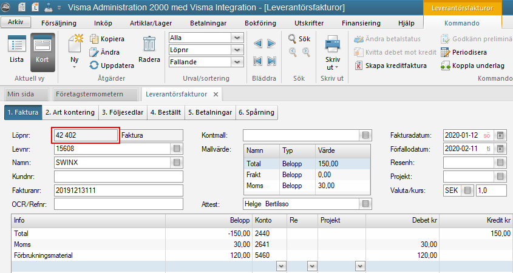Click Periodisera command

tap(464, 52)
